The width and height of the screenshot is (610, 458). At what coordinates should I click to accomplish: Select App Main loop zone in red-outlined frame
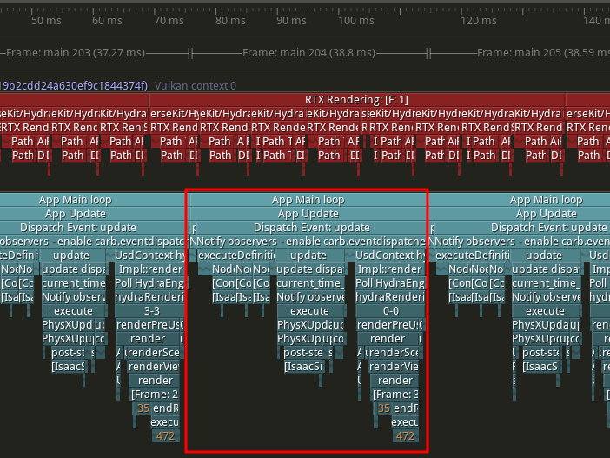click(308, 200)
